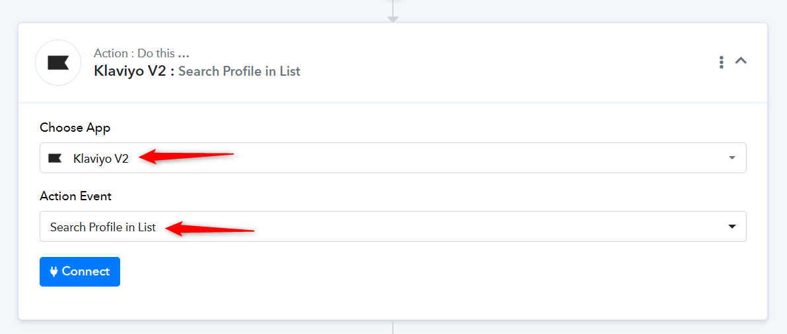Click the 'Action Event' field label
Viewport: 787px width, 334px height.
[76, 196]
